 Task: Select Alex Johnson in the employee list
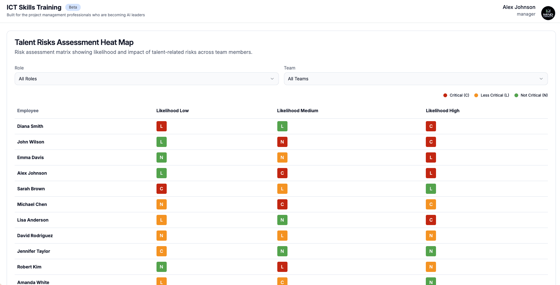click(32, 173)
